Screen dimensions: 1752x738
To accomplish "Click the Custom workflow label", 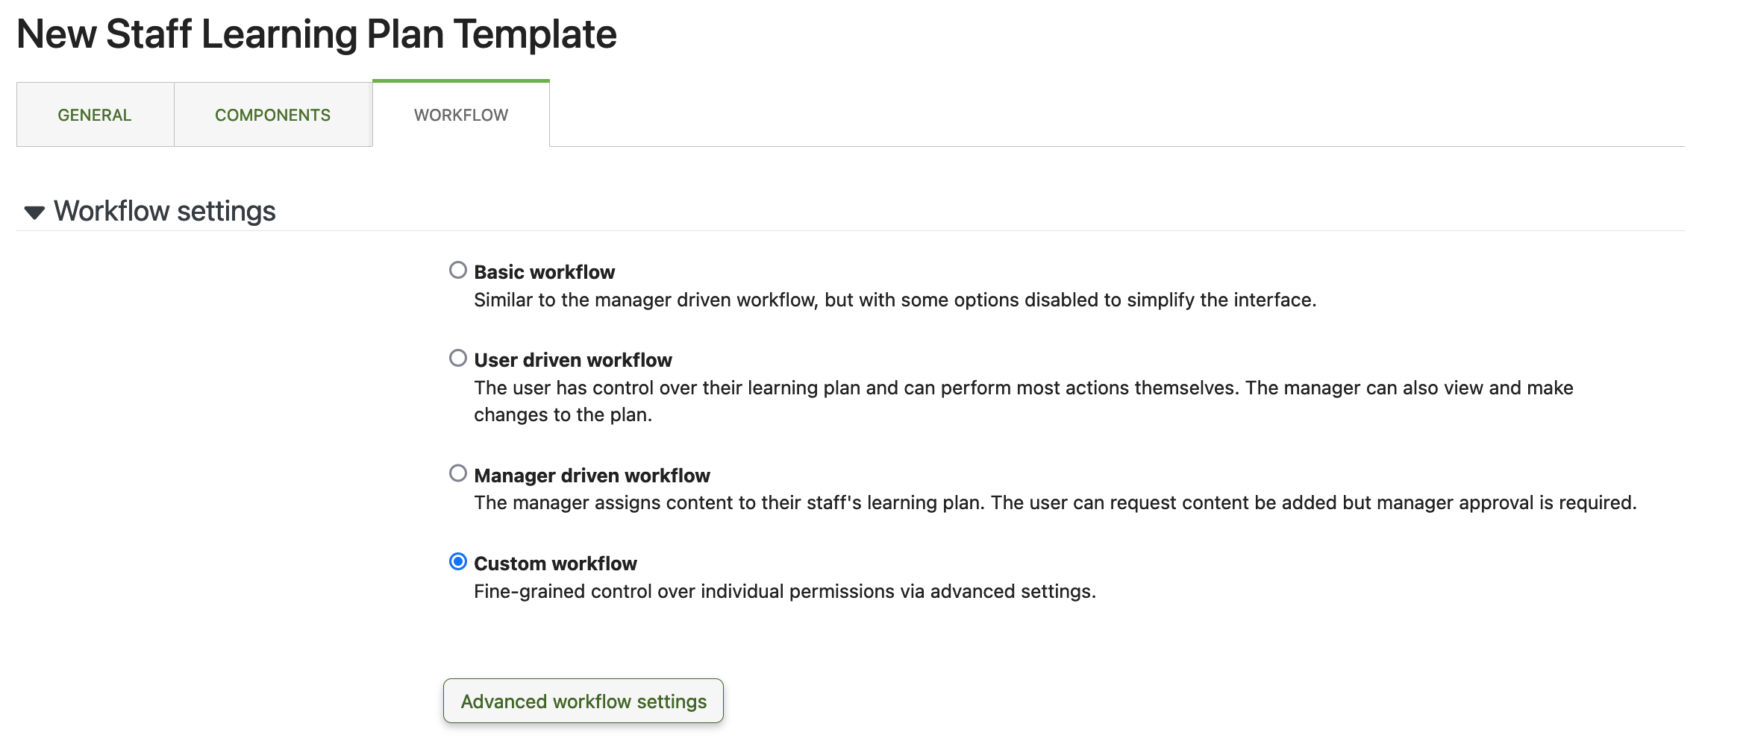I will click(x=556, y=564).
